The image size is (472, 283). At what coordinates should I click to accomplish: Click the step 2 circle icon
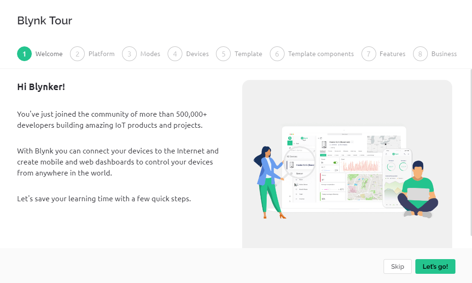tap(77, 54)
